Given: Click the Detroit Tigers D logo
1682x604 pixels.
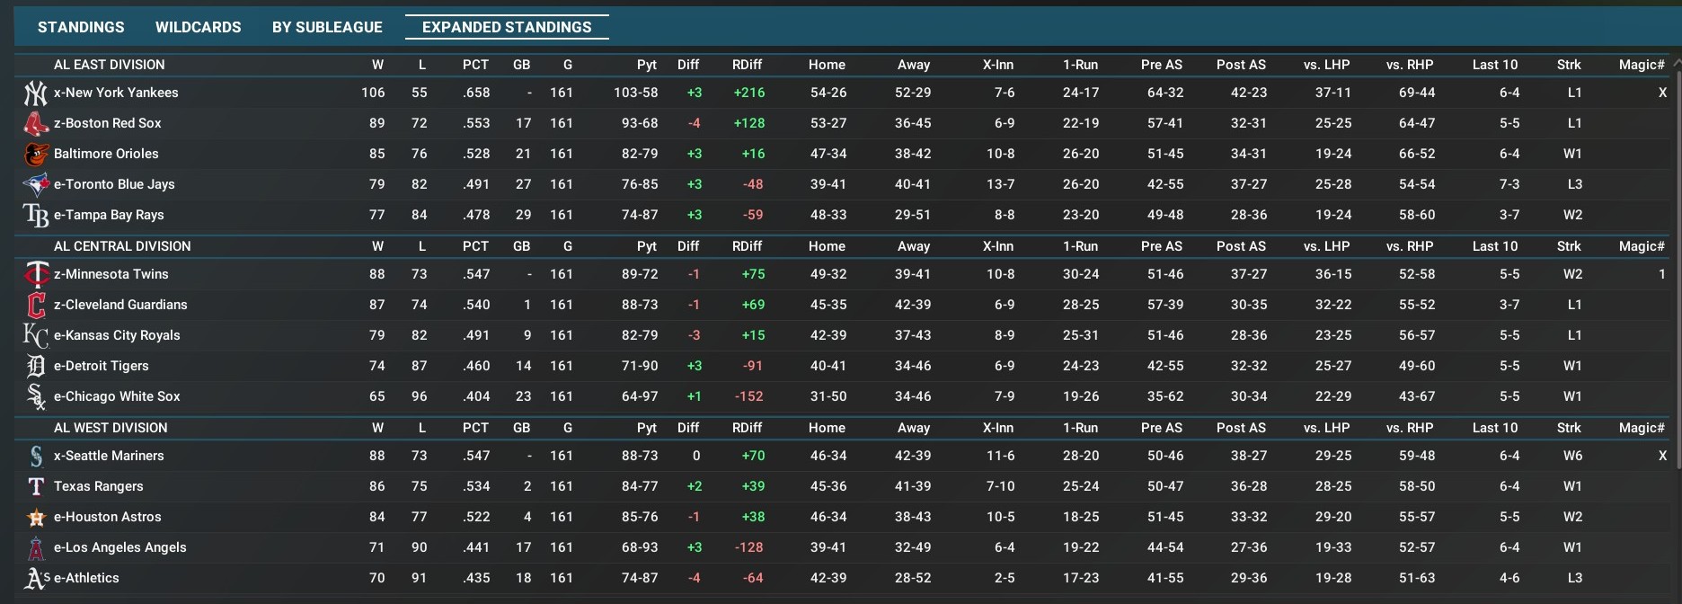Looking at the screenshot, I should click(x=35, y=367).
